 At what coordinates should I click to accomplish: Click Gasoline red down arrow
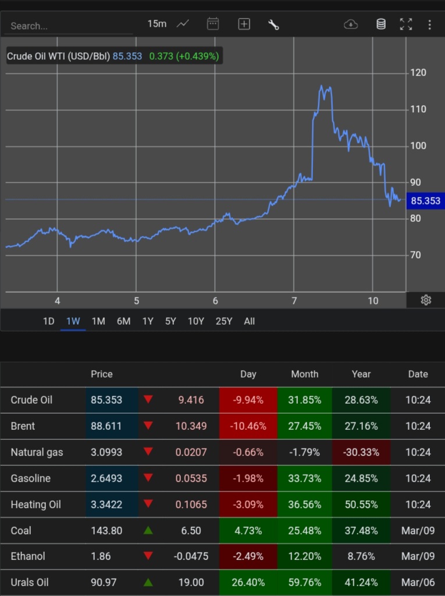tap(148, 477)
